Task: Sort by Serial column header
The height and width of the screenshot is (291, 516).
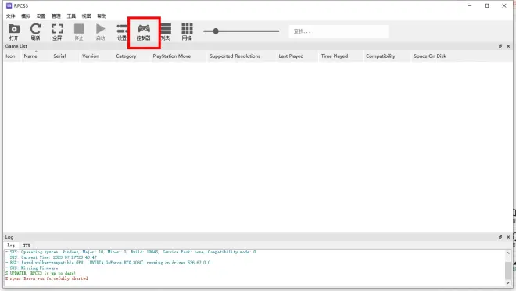Action: click(59, 56)
